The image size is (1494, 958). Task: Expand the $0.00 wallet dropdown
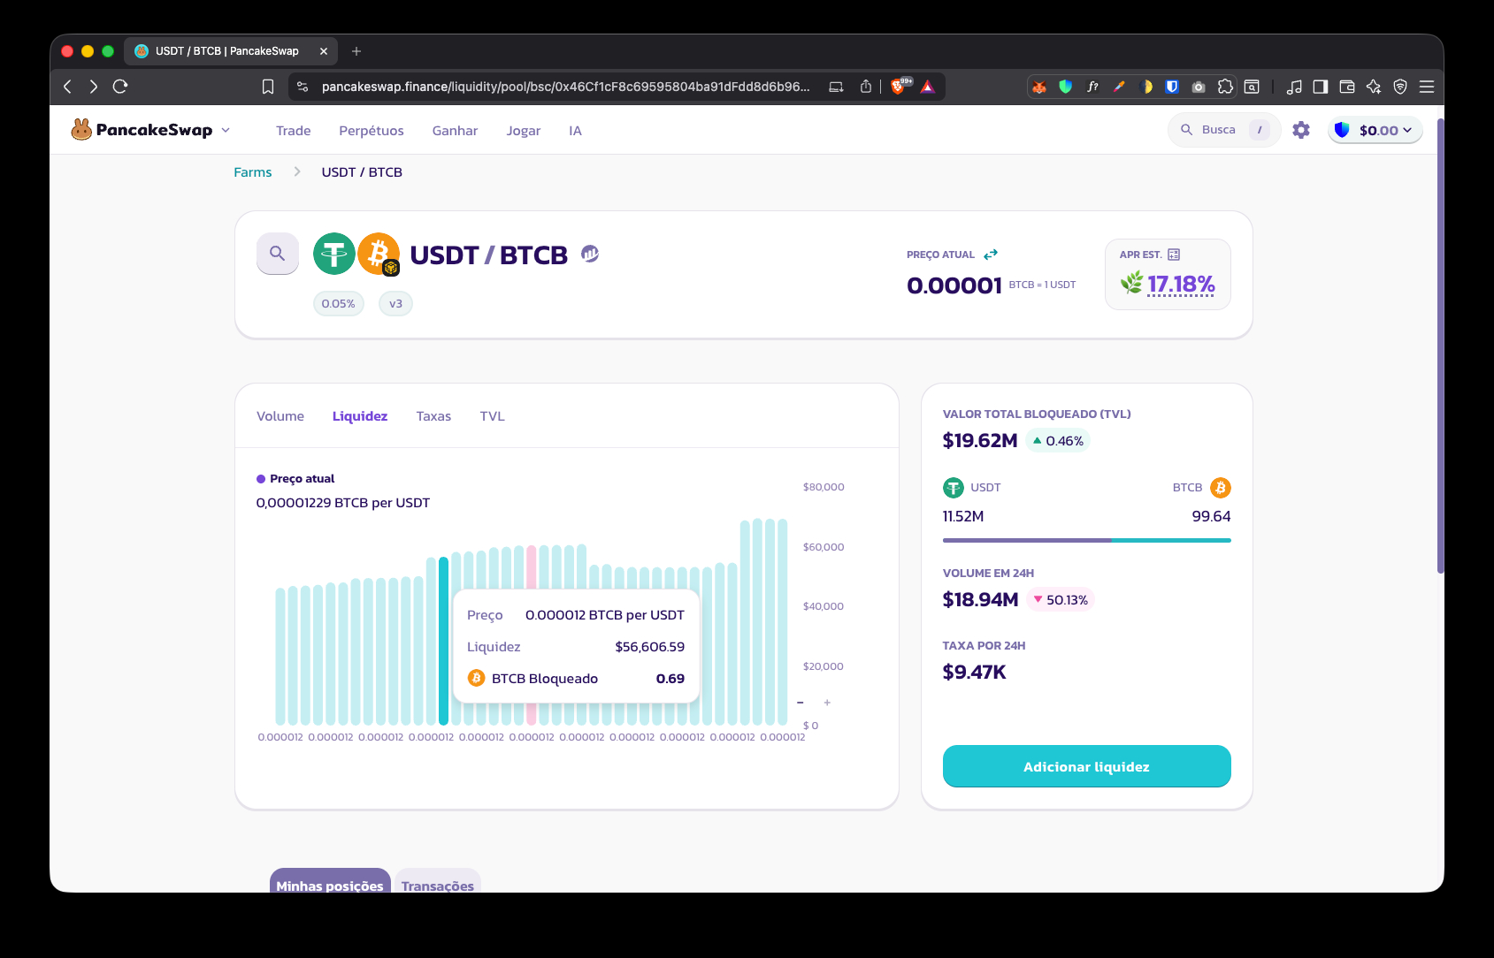click(x=1375, y=130)
